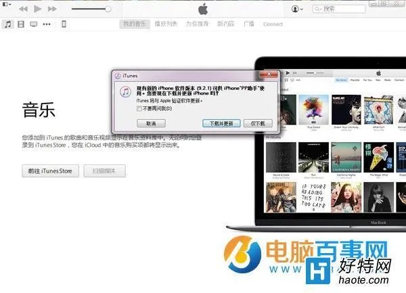
Task: Click the ice cream cone album cover
Action: [x=378, y=157]
